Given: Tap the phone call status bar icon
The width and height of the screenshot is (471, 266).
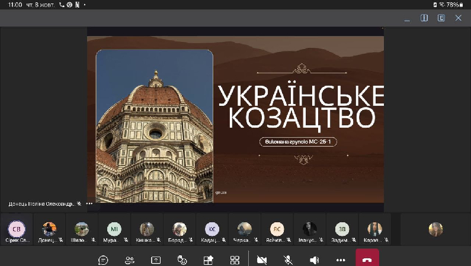Looking at the screenshot, I should pos(62,5).
